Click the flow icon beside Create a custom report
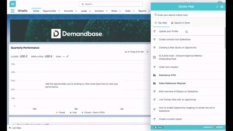The image size is (233, 131). 155,119
